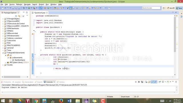Switch to the Declaration tab
Viewport: 183px width, 103px height.
(28, 82)
